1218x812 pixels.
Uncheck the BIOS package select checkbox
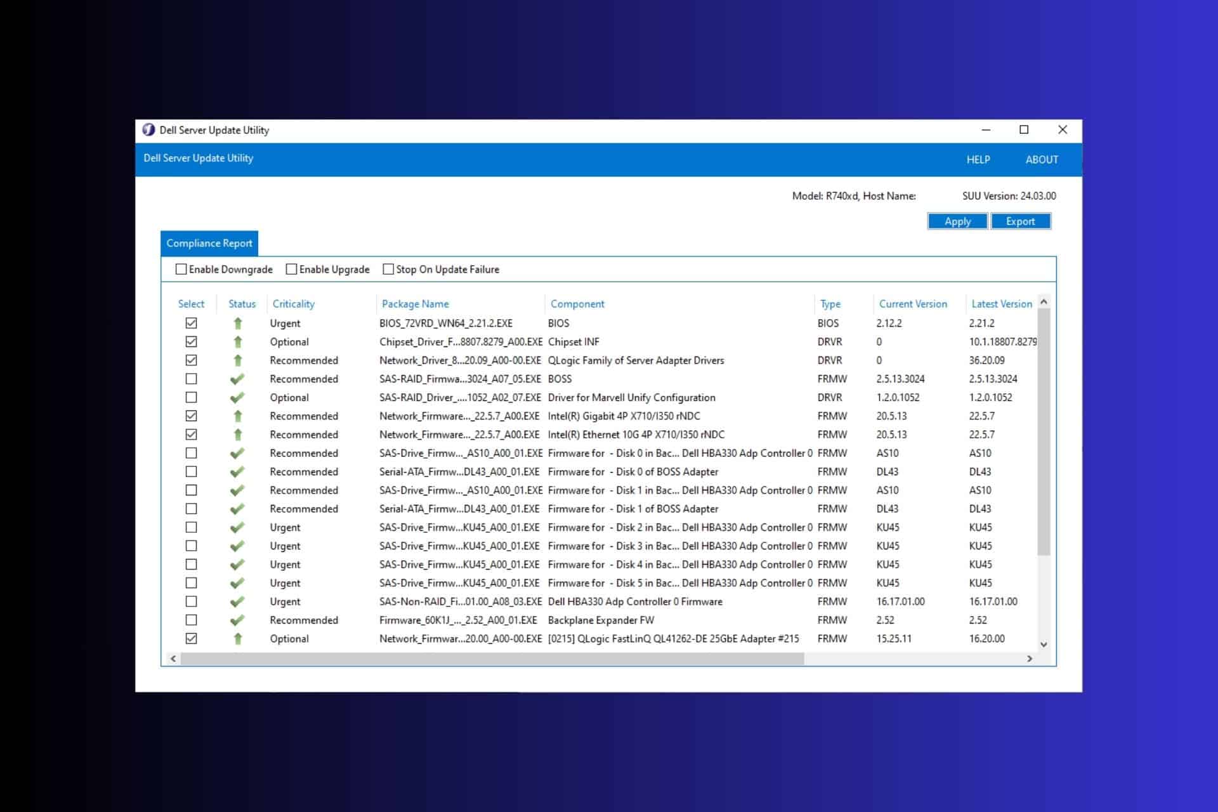click(191, 324)
